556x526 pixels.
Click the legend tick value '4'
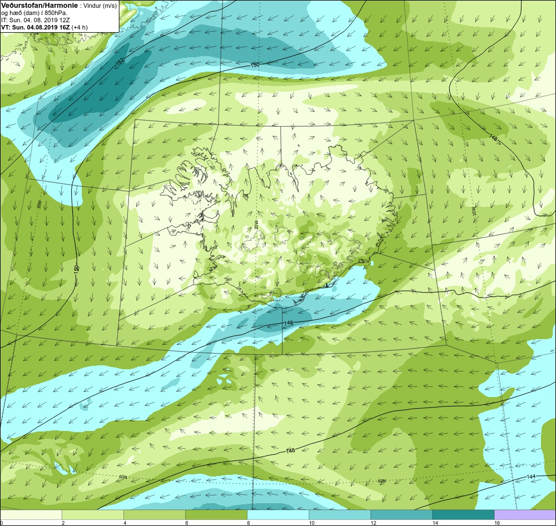[125, 523]
